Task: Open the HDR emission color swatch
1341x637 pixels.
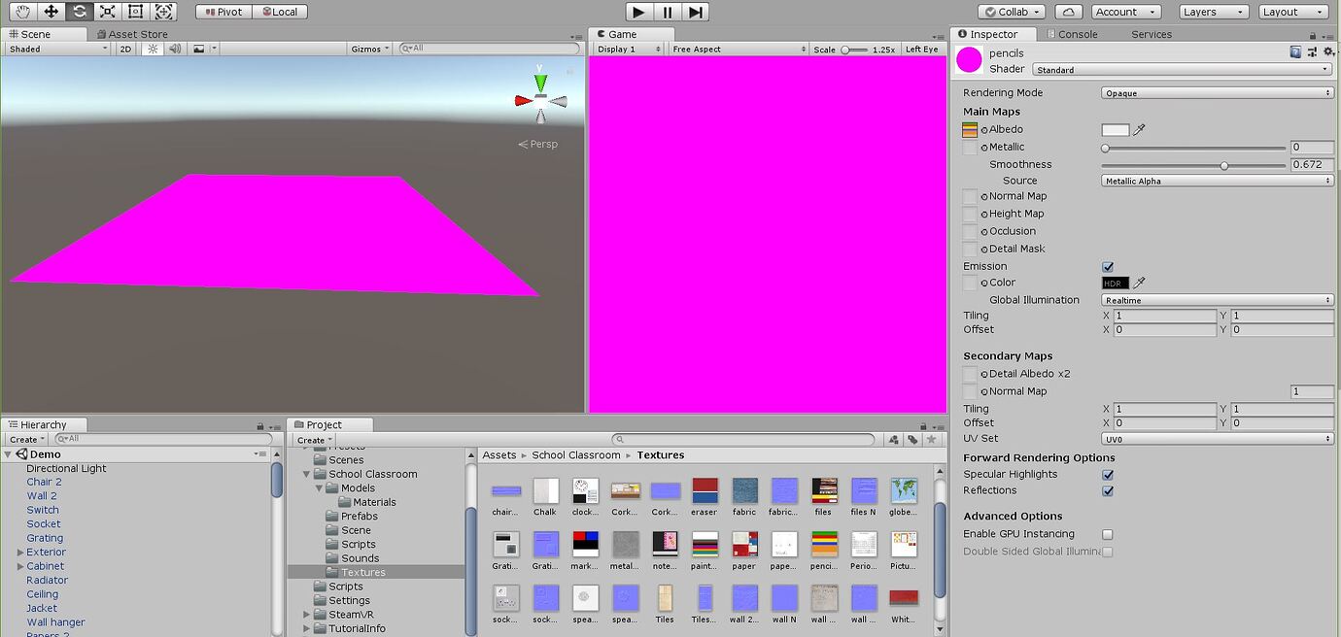Action: (1115, 283)
